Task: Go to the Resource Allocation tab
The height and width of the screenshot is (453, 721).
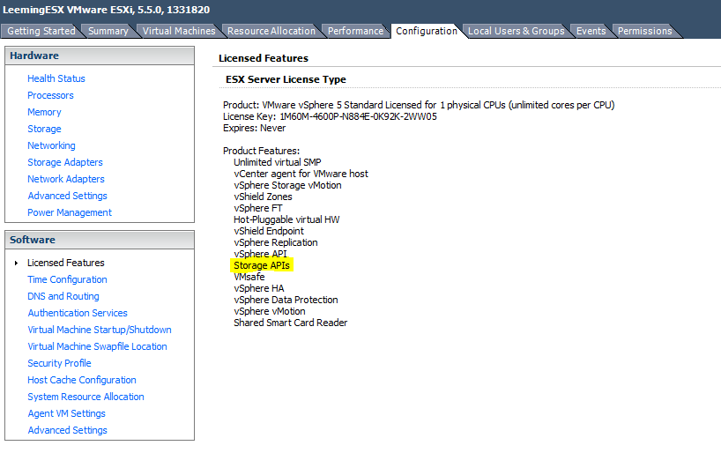Action: [271, 31]
